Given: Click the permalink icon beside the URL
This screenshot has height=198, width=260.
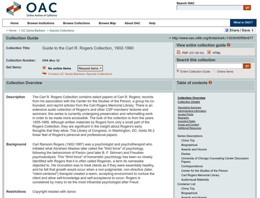Looking at the screenshot, I should pyautogui.click(x=170, y=38).
